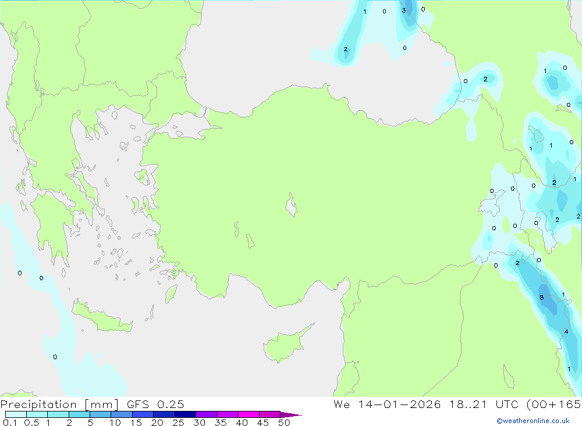582x426 pixels.
Task: Click the 10–15 mm legend color swatch
Action: 122,414
